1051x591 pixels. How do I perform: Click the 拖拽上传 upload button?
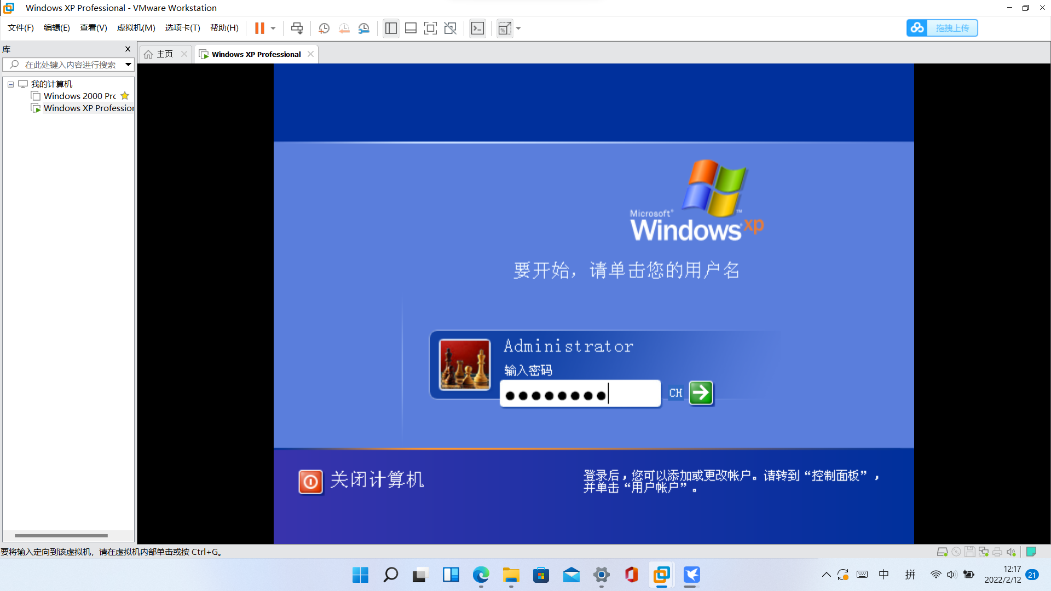(x=942, y=28)
